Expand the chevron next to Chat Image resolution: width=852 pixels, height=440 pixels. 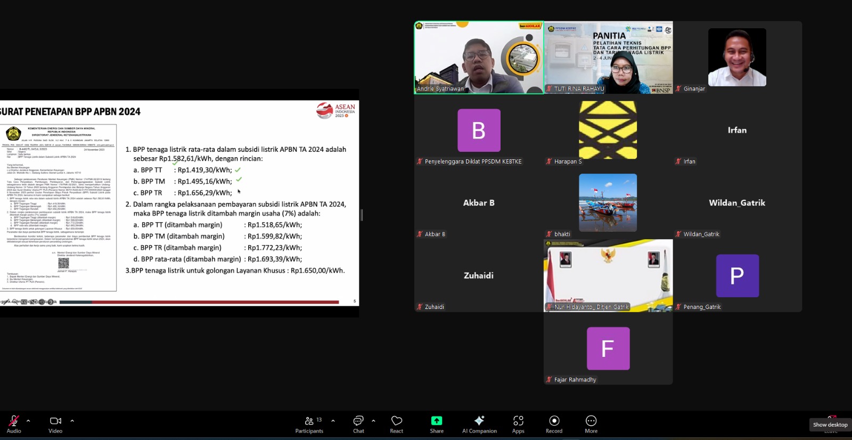[x=373, y=421]
